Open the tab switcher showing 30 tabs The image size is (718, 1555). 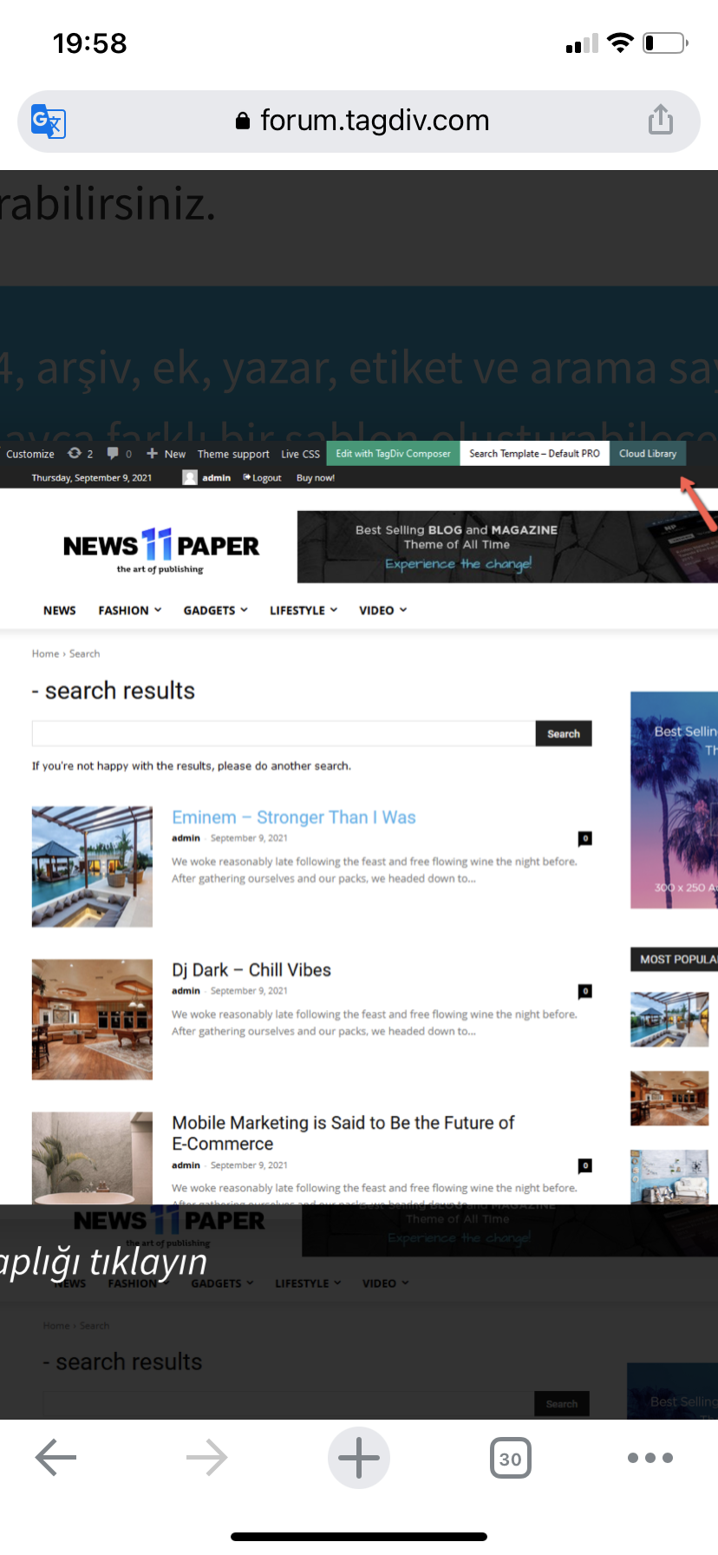pos(511,1459)
